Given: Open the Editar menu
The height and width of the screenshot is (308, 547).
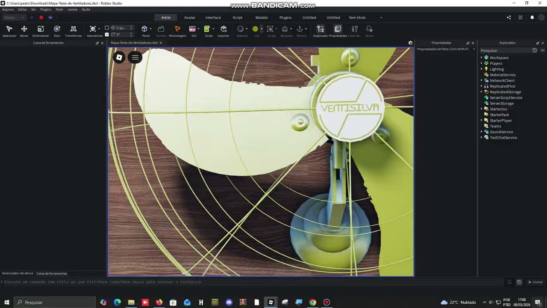Looking at the screenshot, I should coord(23,9).
